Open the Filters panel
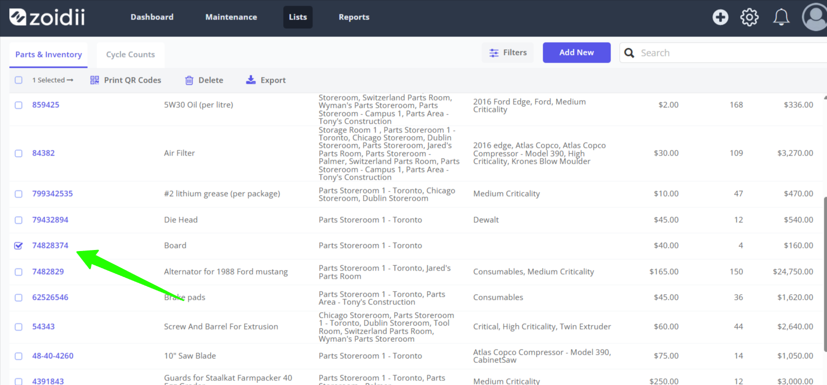 508,52
